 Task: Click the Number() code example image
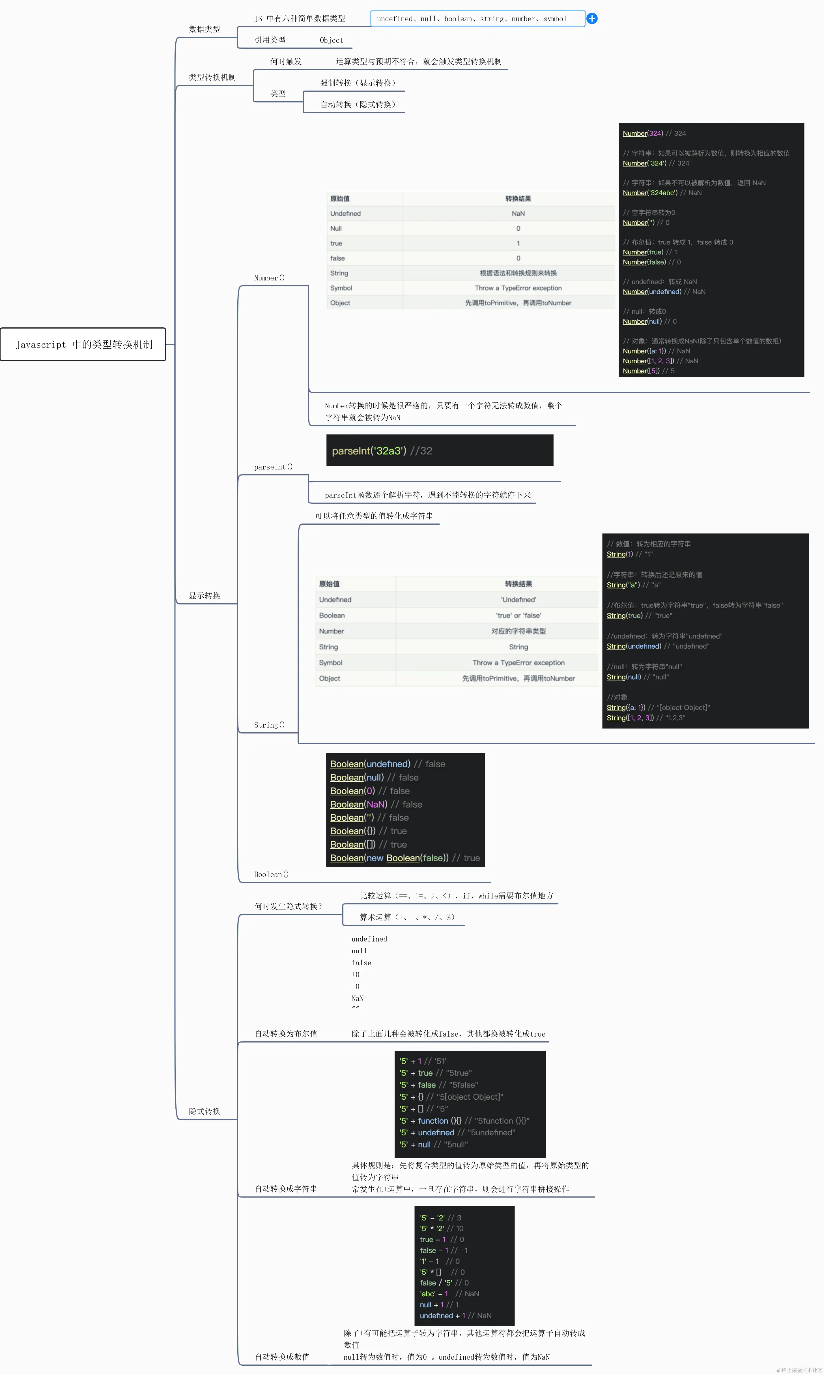click(x=711, y=250)
